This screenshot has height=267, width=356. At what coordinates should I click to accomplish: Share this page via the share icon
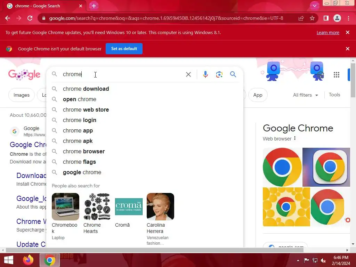[x=301, y=18]
